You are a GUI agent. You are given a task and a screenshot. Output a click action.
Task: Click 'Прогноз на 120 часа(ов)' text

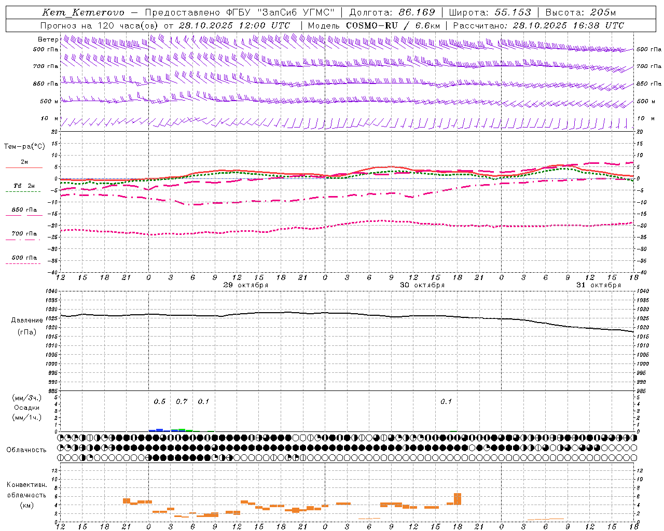coord(100,25)
